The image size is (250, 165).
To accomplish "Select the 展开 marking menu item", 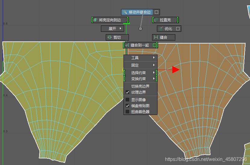I will pos(112,28).
